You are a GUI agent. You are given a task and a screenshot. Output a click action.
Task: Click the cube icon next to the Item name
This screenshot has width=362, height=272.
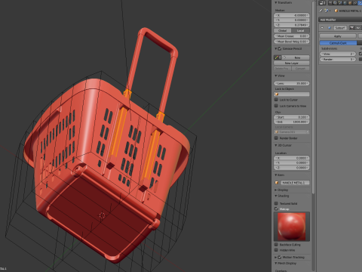pos(277,183)
